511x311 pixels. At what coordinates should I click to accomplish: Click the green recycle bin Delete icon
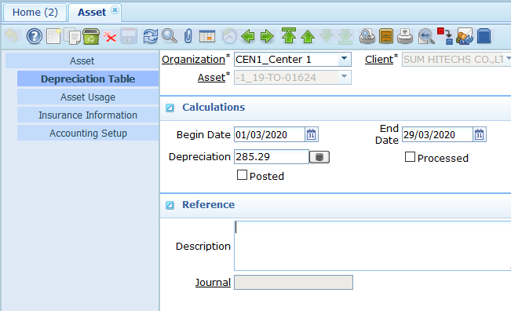click(91, 36)
